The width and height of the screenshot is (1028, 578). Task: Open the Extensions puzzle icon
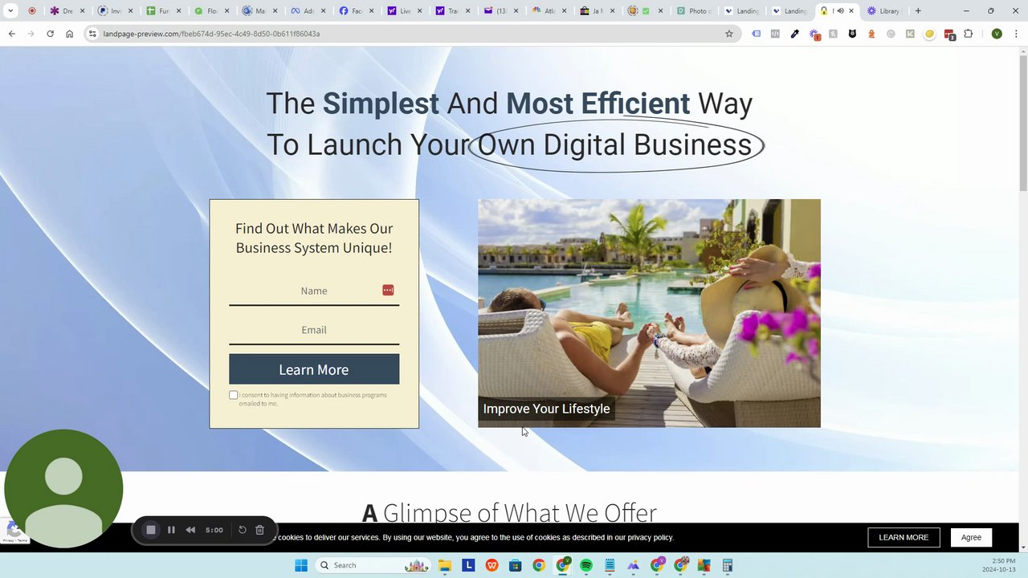point(968,34)
